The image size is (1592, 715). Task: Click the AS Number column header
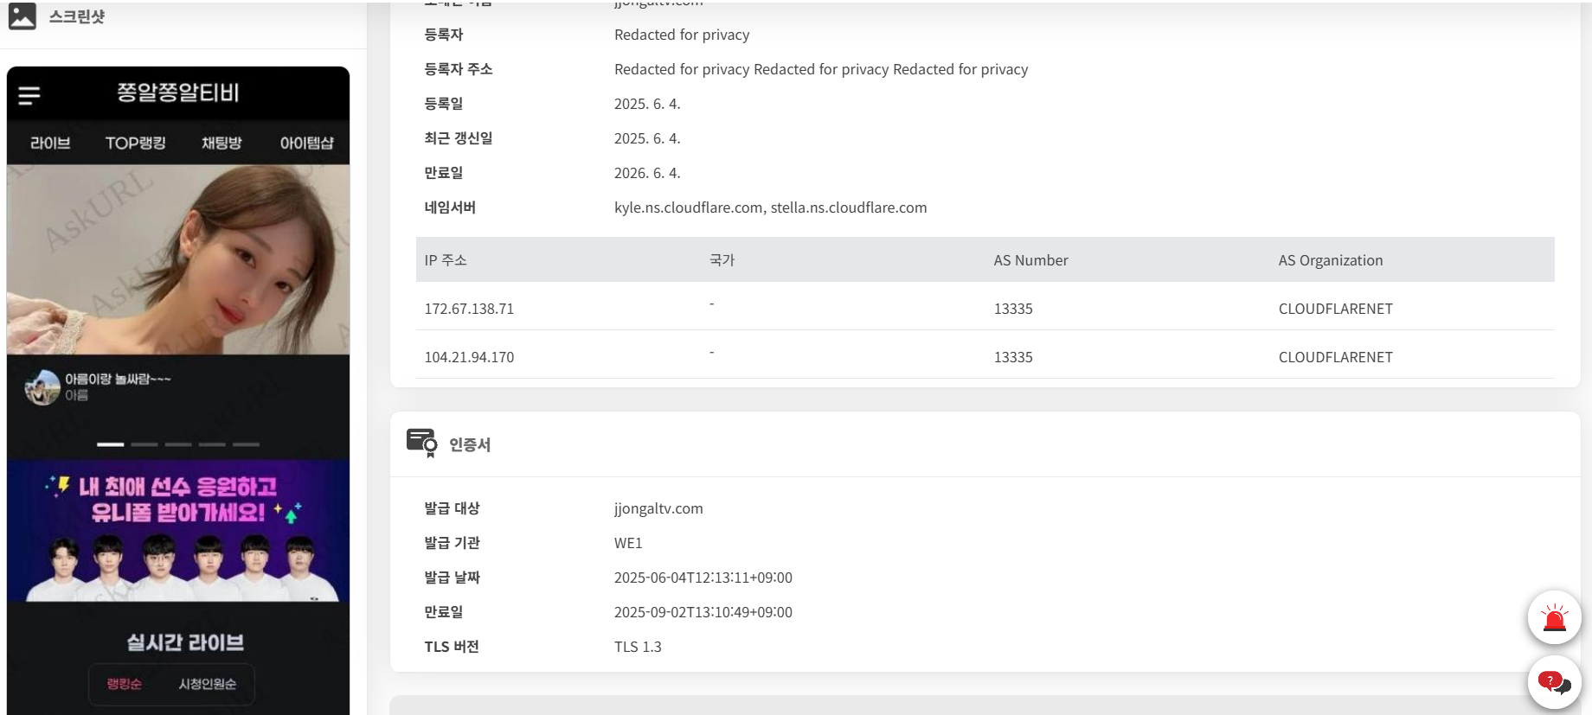tap(1030, 260)
